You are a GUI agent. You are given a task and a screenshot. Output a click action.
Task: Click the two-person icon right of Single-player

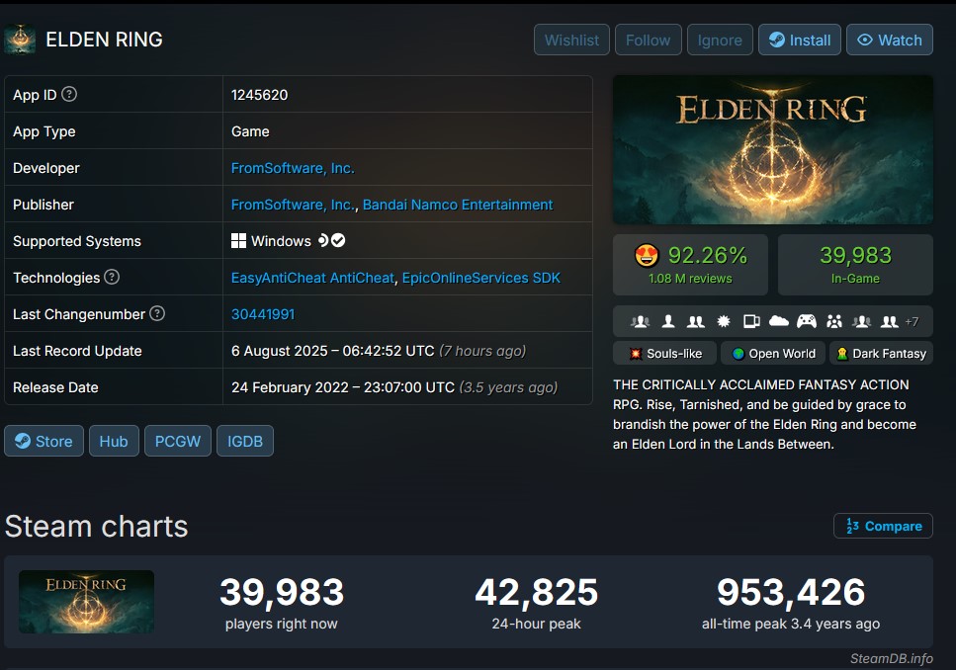(x=696, y=321)
